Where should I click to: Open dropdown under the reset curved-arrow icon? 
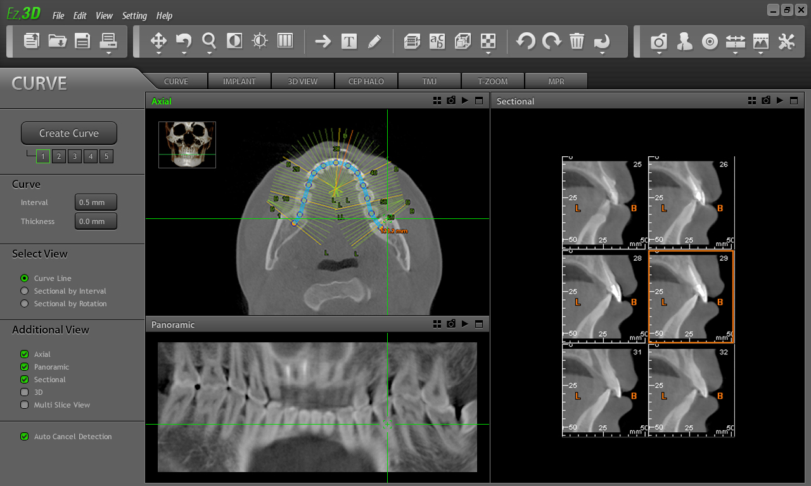point(602,54)
